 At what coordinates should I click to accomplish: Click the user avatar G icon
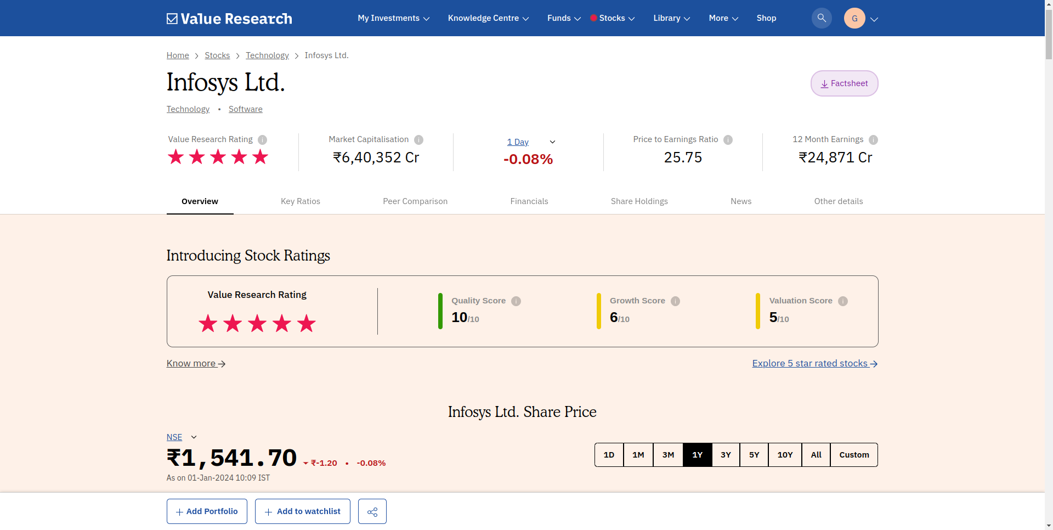pos(854,18)
